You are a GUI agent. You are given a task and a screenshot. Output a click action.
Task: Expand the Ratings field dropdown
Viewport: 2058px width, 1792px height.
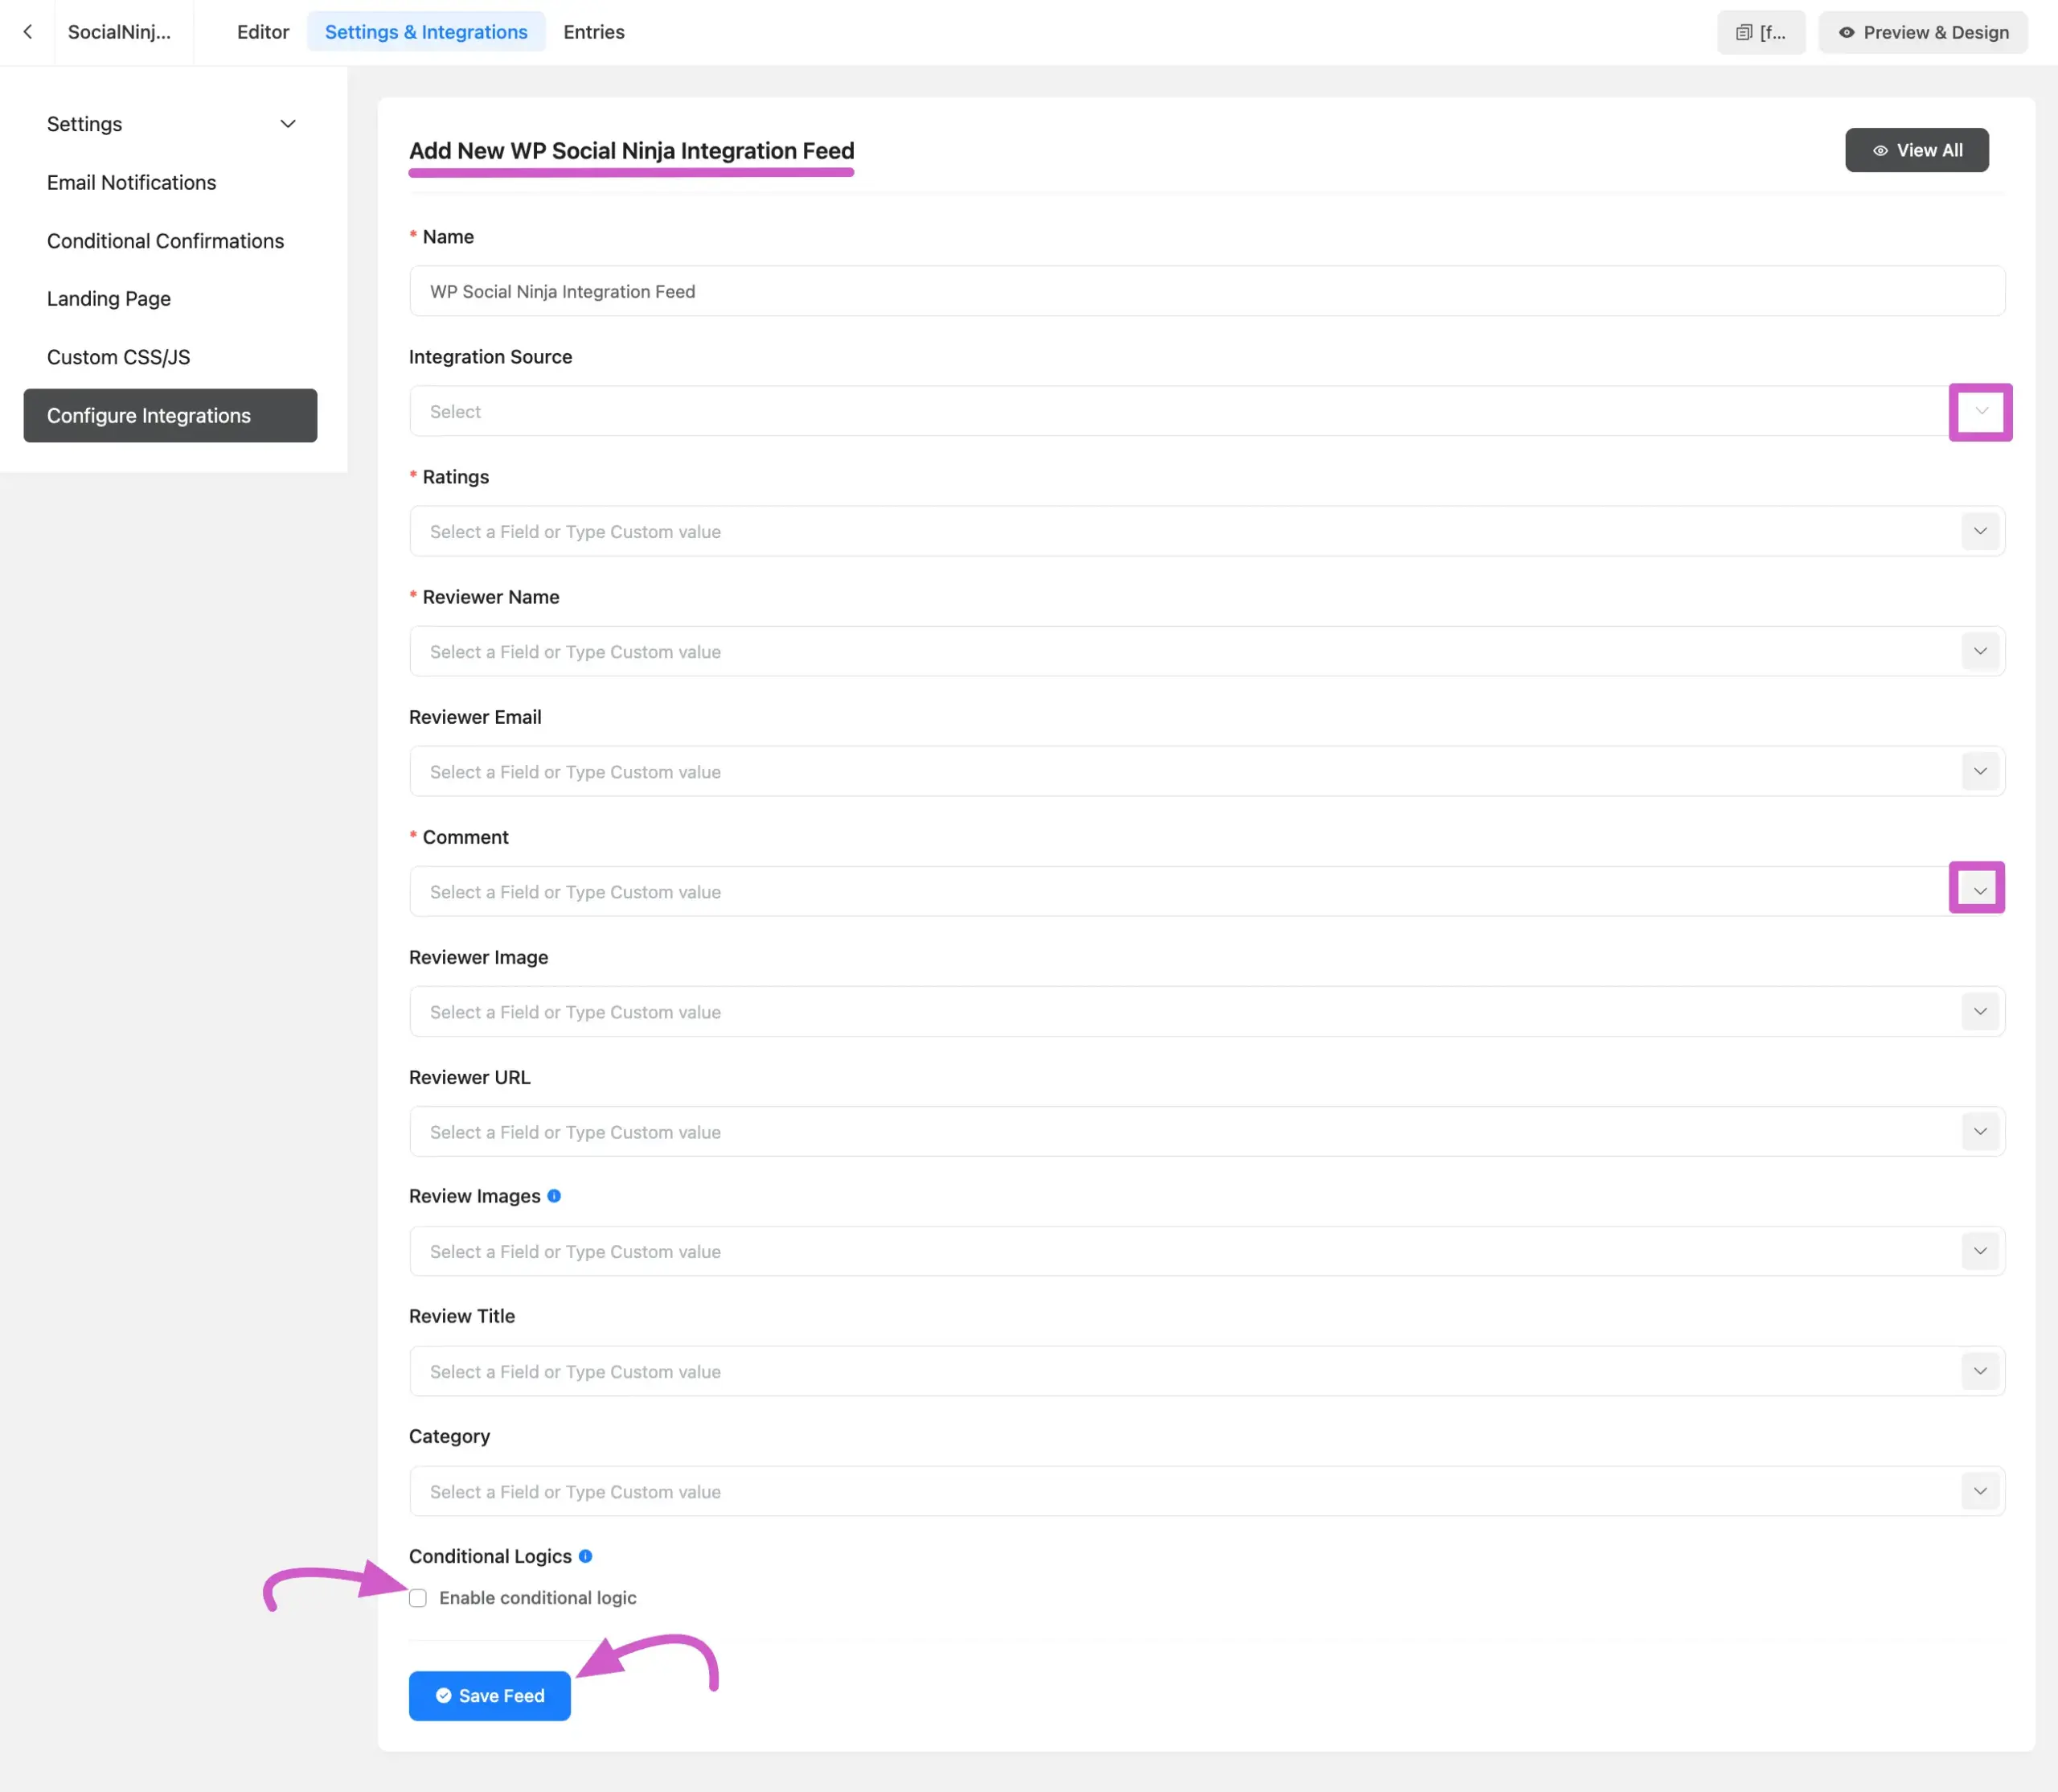[x=1980, y=531]
